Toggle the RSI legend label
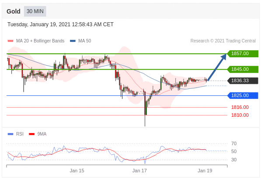The height and width of the screenshot is (178, 261). click(x=20, y=134)
